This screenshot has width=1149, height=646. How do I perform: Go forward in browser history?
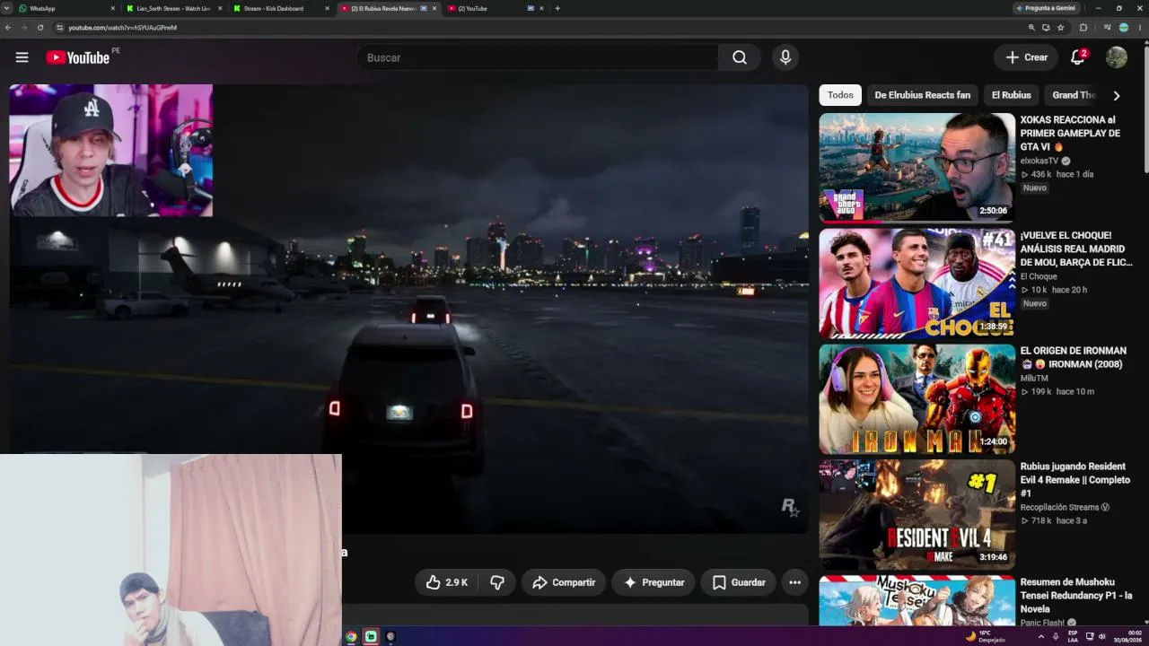click(x=24, y=28)
